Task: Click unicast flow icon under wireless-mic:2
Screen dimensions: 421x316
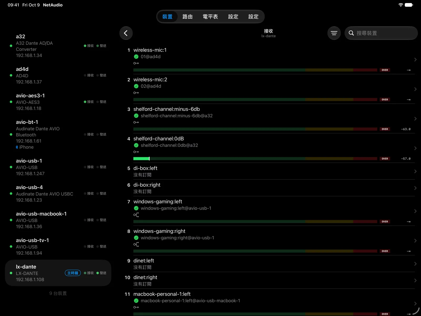Action: 136,93
